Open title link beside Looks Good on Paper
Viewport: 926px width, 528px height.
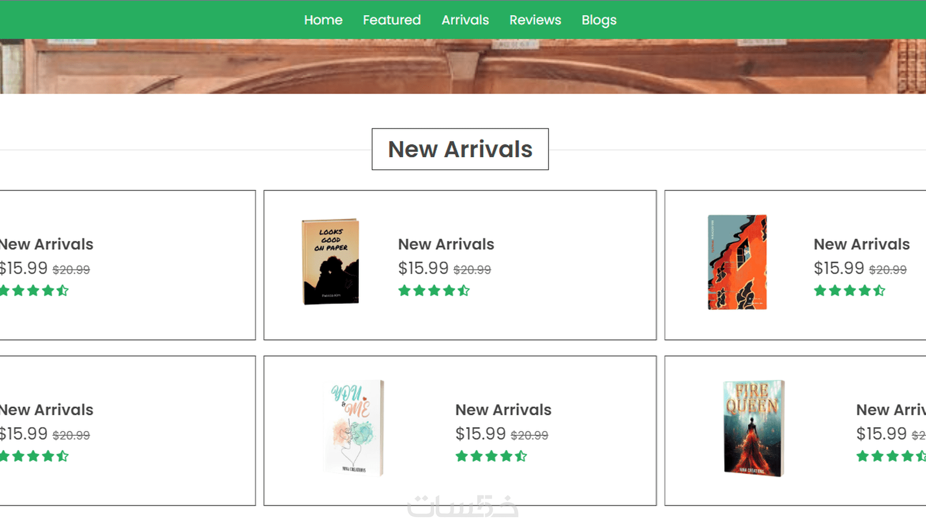(446, 244)
